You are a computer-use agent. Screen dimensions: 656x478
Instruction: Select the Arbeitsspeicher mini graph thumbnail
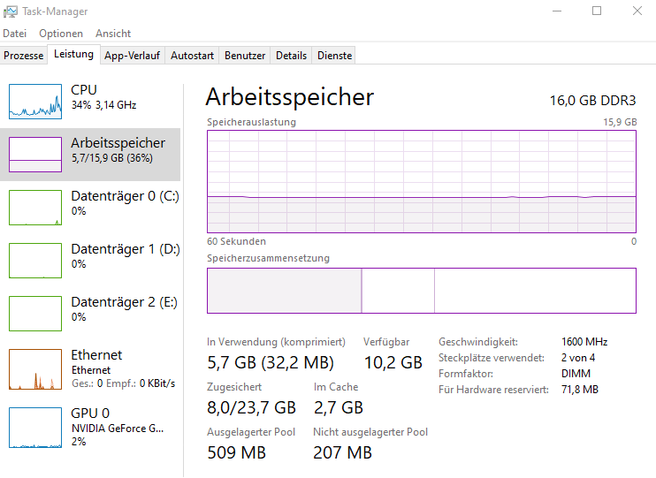point(34,155)
